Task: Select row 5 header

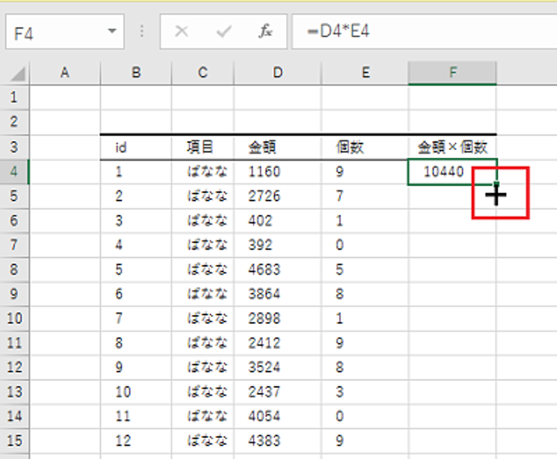Action: pos(14,196)
